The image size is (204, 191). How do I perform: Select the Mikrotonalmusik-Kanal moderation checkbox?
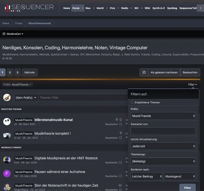(120, 124)
